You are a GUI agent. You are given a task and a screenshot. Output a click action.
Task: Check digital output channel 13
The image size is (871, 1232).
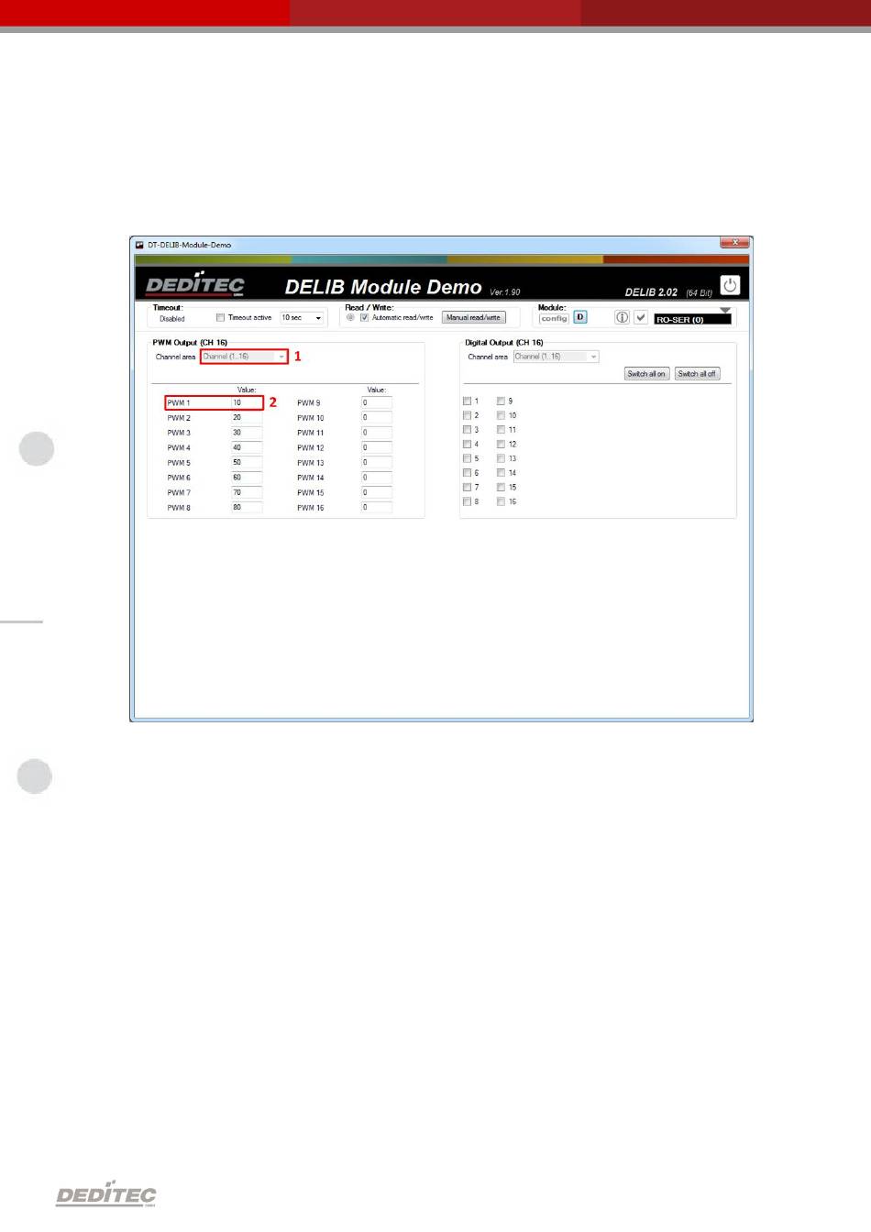click(501, 458)
